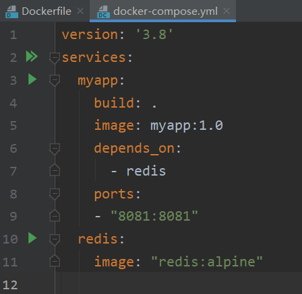
Task: Collapse the depends_on block fold marker
Action: (55, 149)
